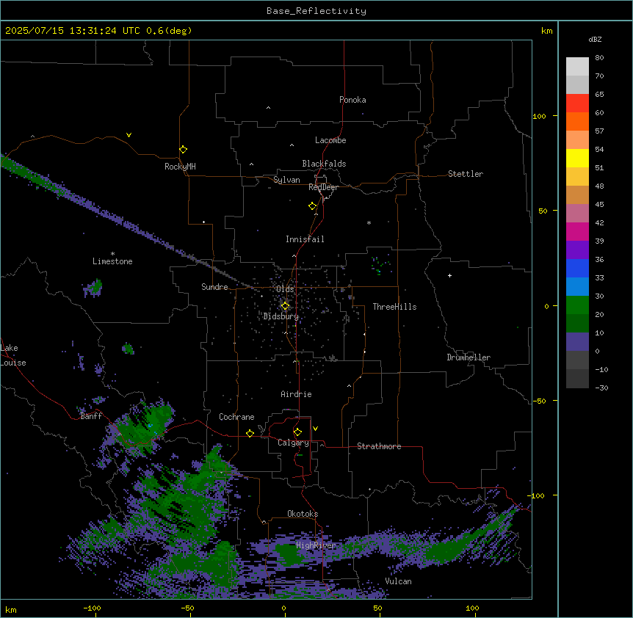The image size is (633, 618).
Task: Click the 50 tick on horizontal axis
Action: pos(377,608)
